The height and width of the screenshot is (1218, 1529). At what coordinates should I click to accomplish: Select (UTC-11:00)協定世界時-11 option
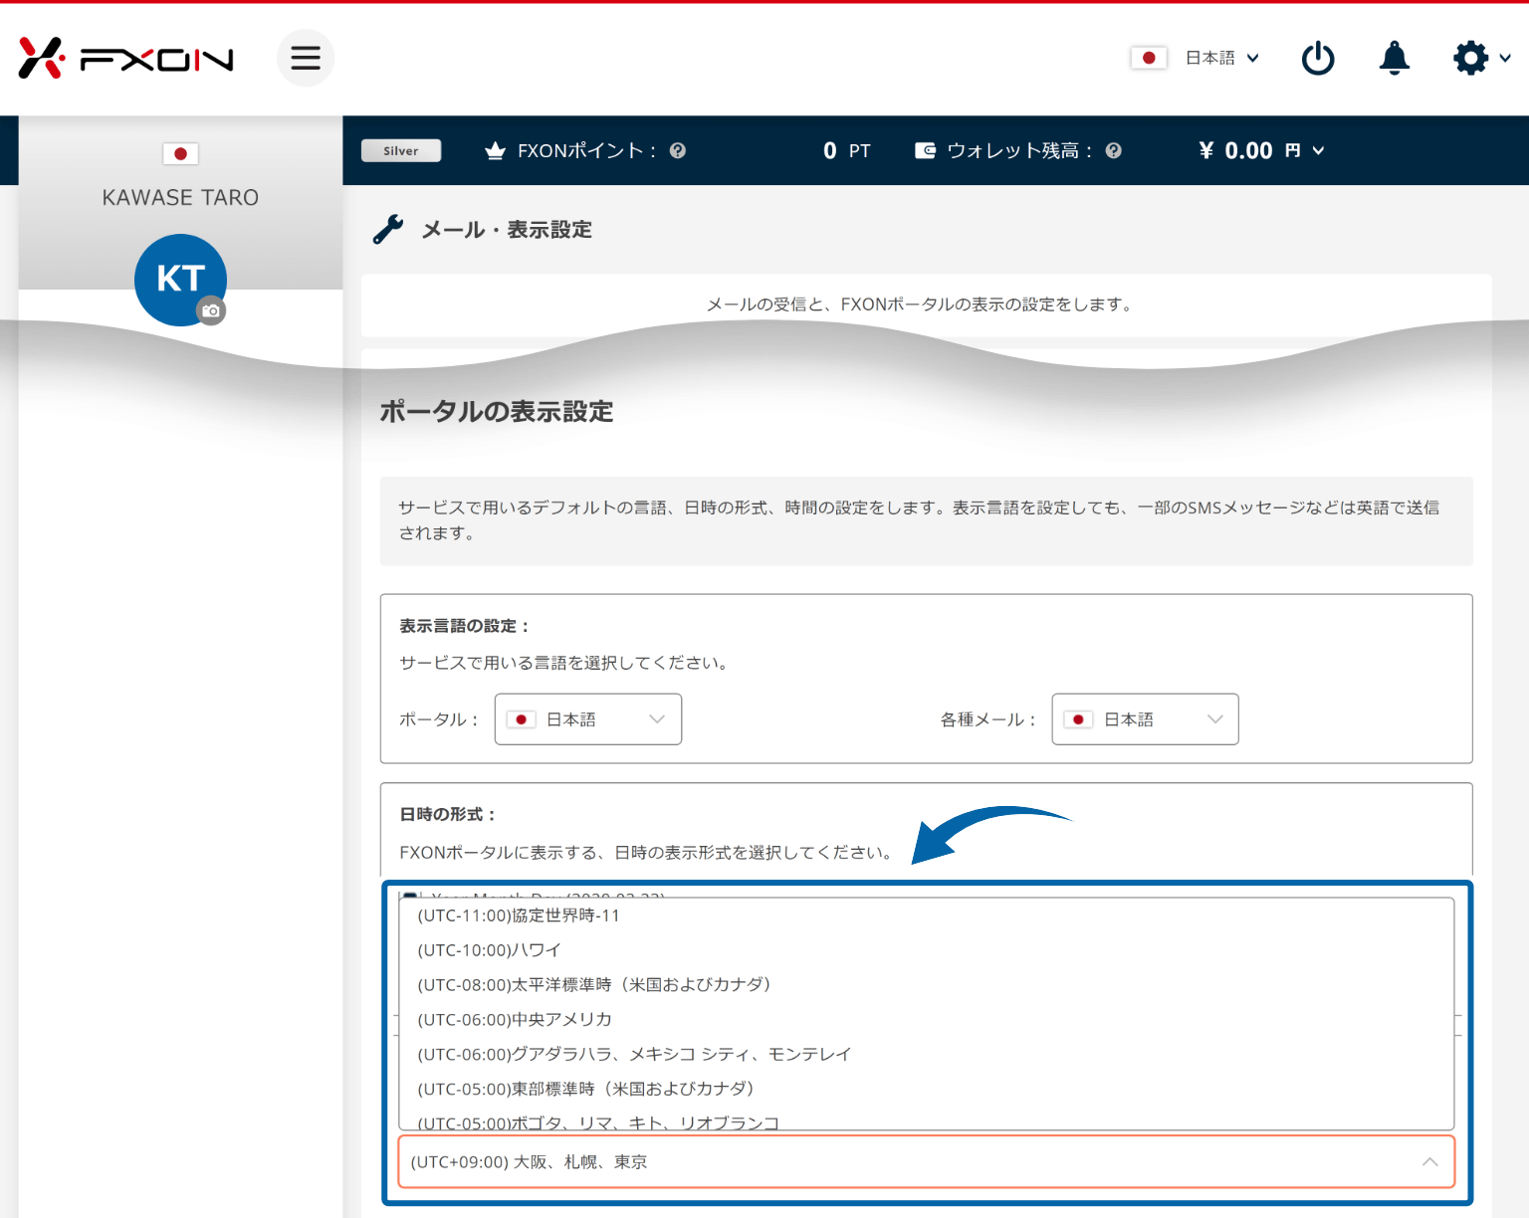click(926, 915)
